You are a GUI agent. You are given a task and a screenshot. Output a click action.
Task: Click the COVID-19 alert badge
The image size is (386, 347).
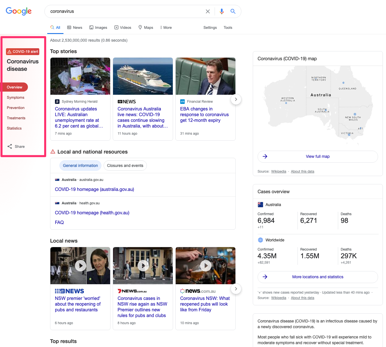point(23,52)
